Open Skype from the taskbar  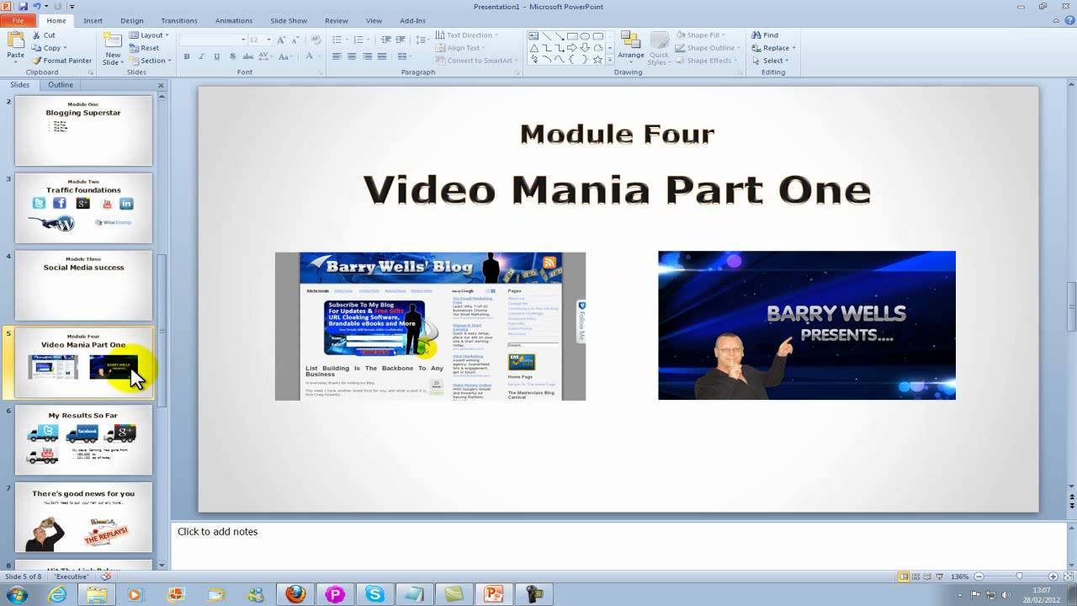coord(374,594)
